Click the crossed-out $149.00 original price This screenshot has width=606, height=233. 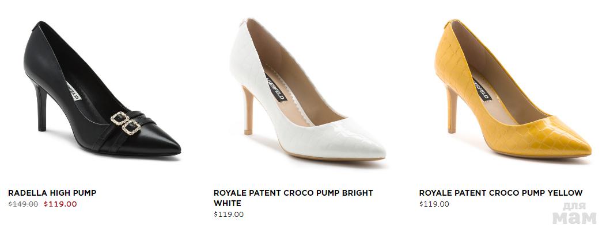pyautogui.click(x=23, y=204)
